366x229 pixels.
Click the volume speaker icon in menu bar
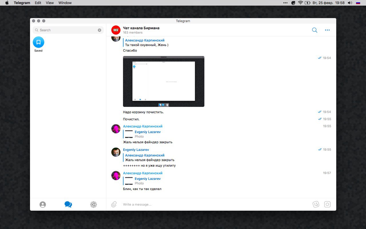(x=350, y=3)
